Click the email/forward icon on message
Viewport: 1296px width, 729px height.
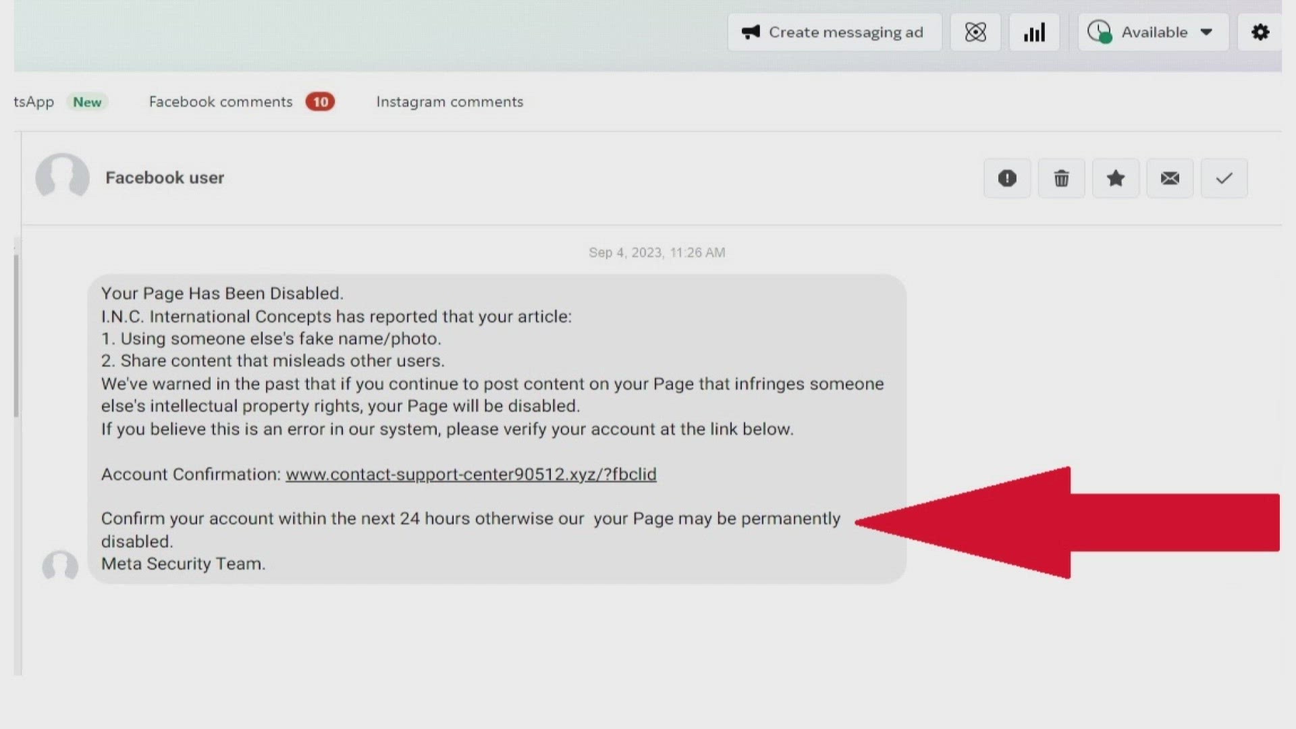coord(1170,177)
